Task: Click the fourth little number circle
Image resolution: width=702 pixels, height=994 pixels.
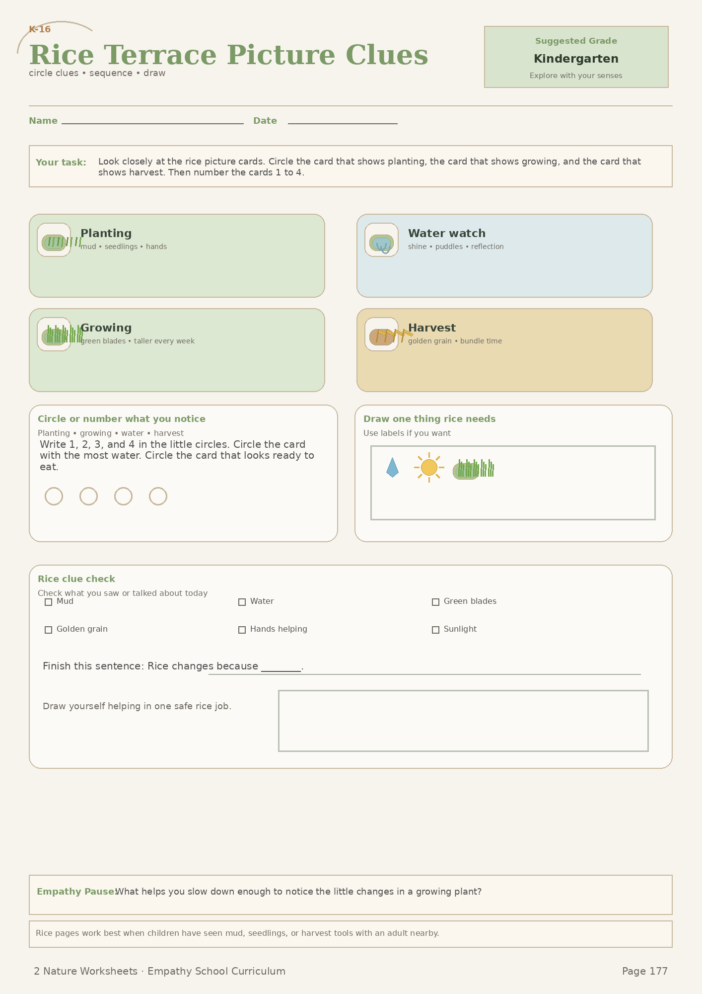Action: click(158, 496)
